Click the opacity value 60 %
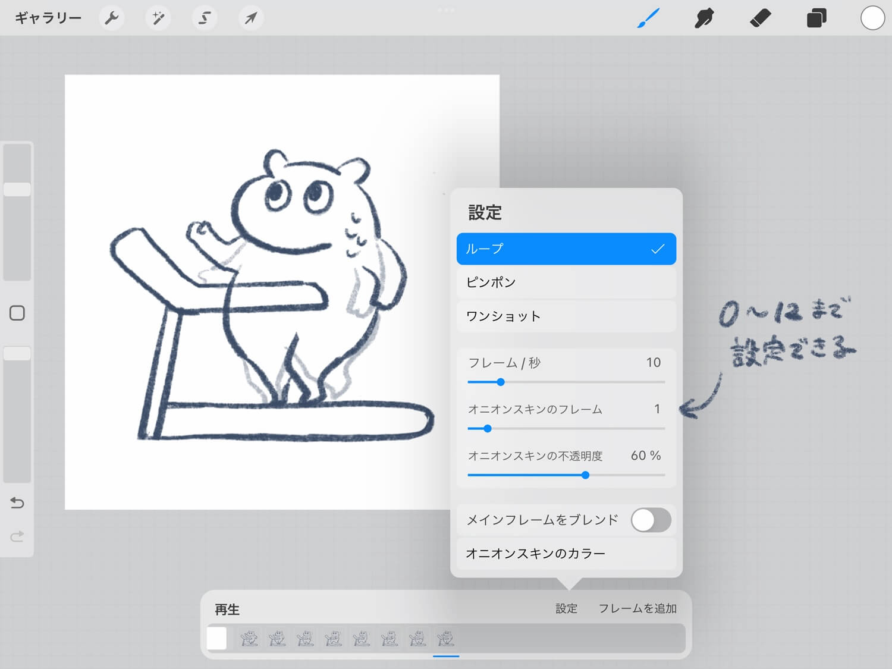Screen dimensions: 892x669 point(646,456)
